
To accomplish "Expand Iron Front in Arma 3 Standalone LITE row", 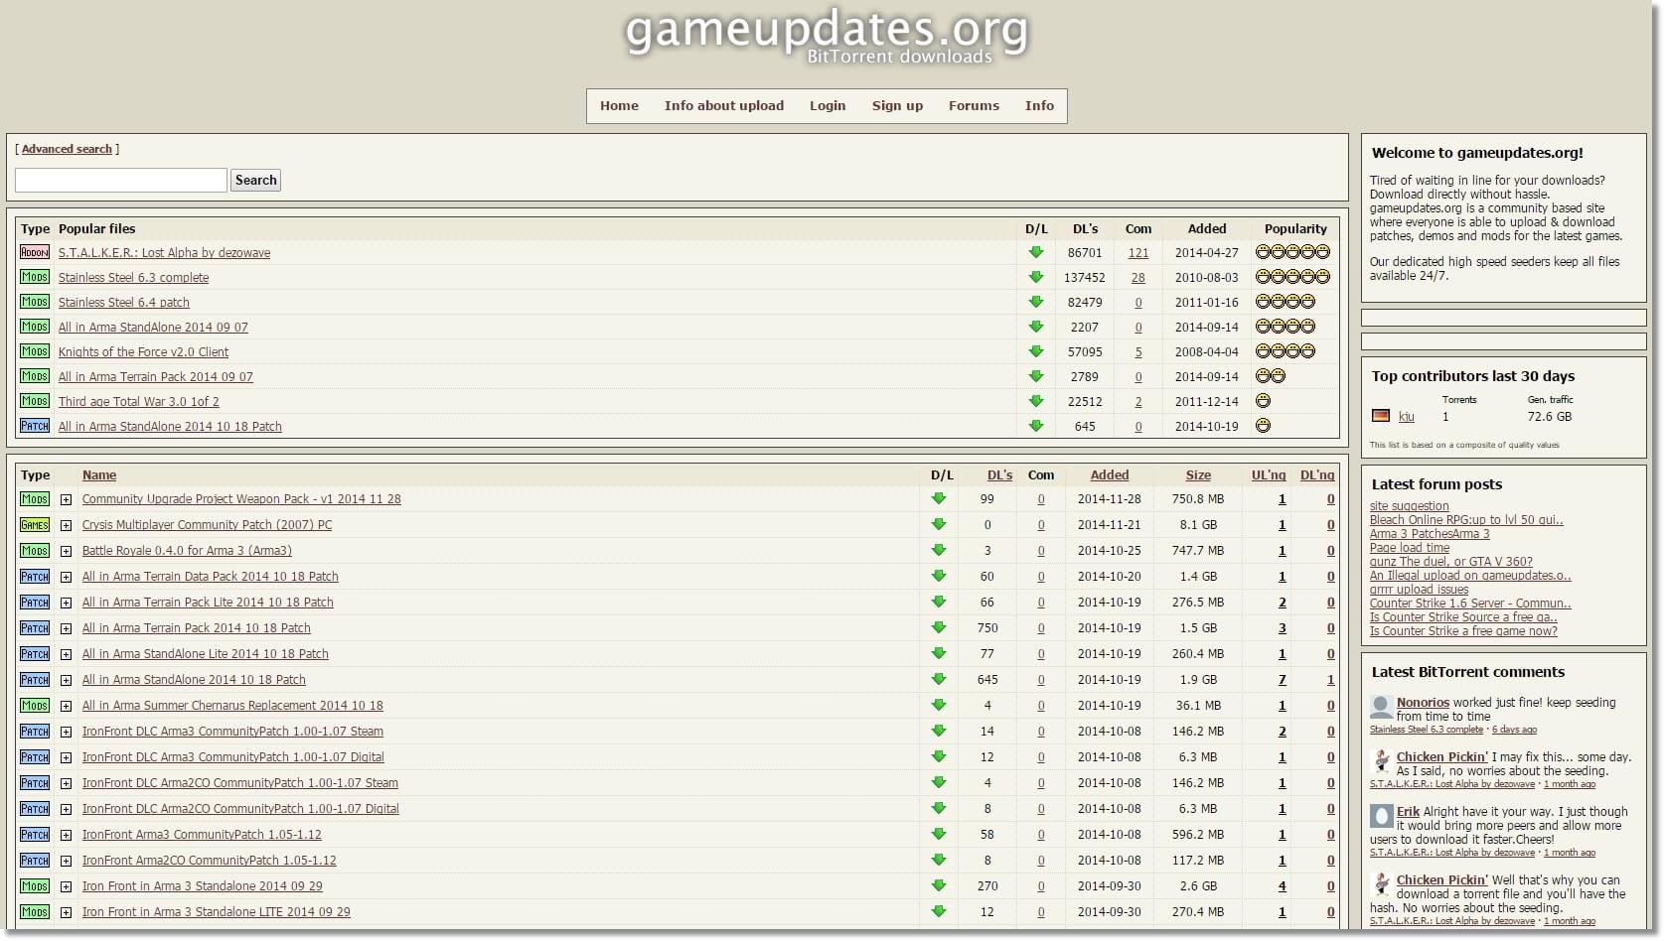I will click(66, 912).
